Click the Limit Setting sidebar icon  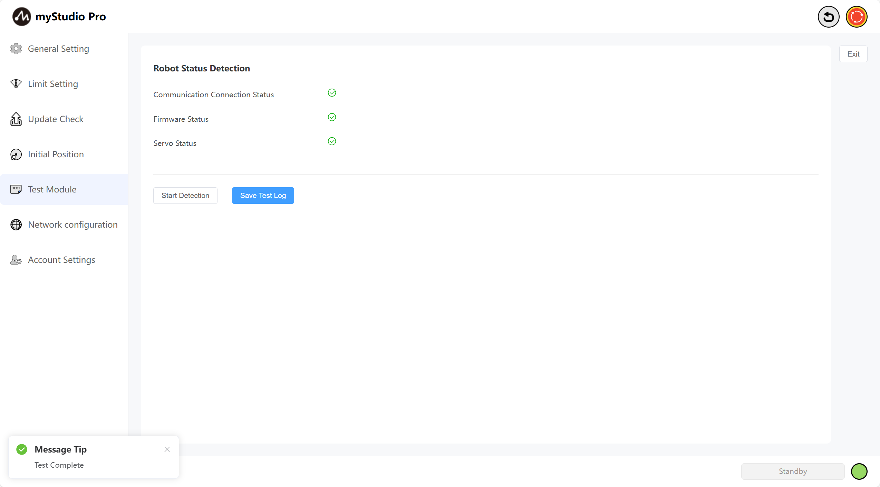(x=16, y=84)
